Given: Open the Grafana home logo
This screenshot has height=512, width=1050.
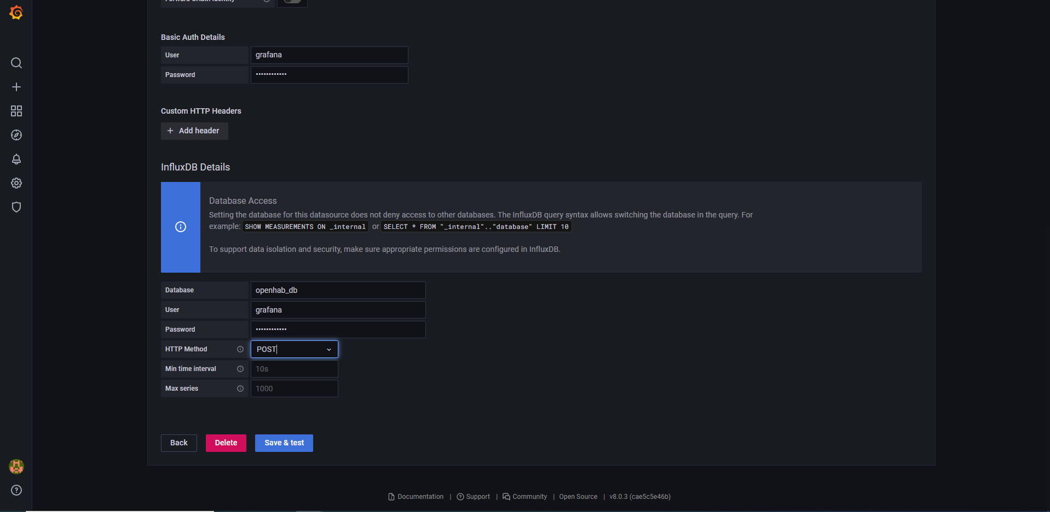Looking at the screenshot, I should pyautogui.click(x=16, y=12).
